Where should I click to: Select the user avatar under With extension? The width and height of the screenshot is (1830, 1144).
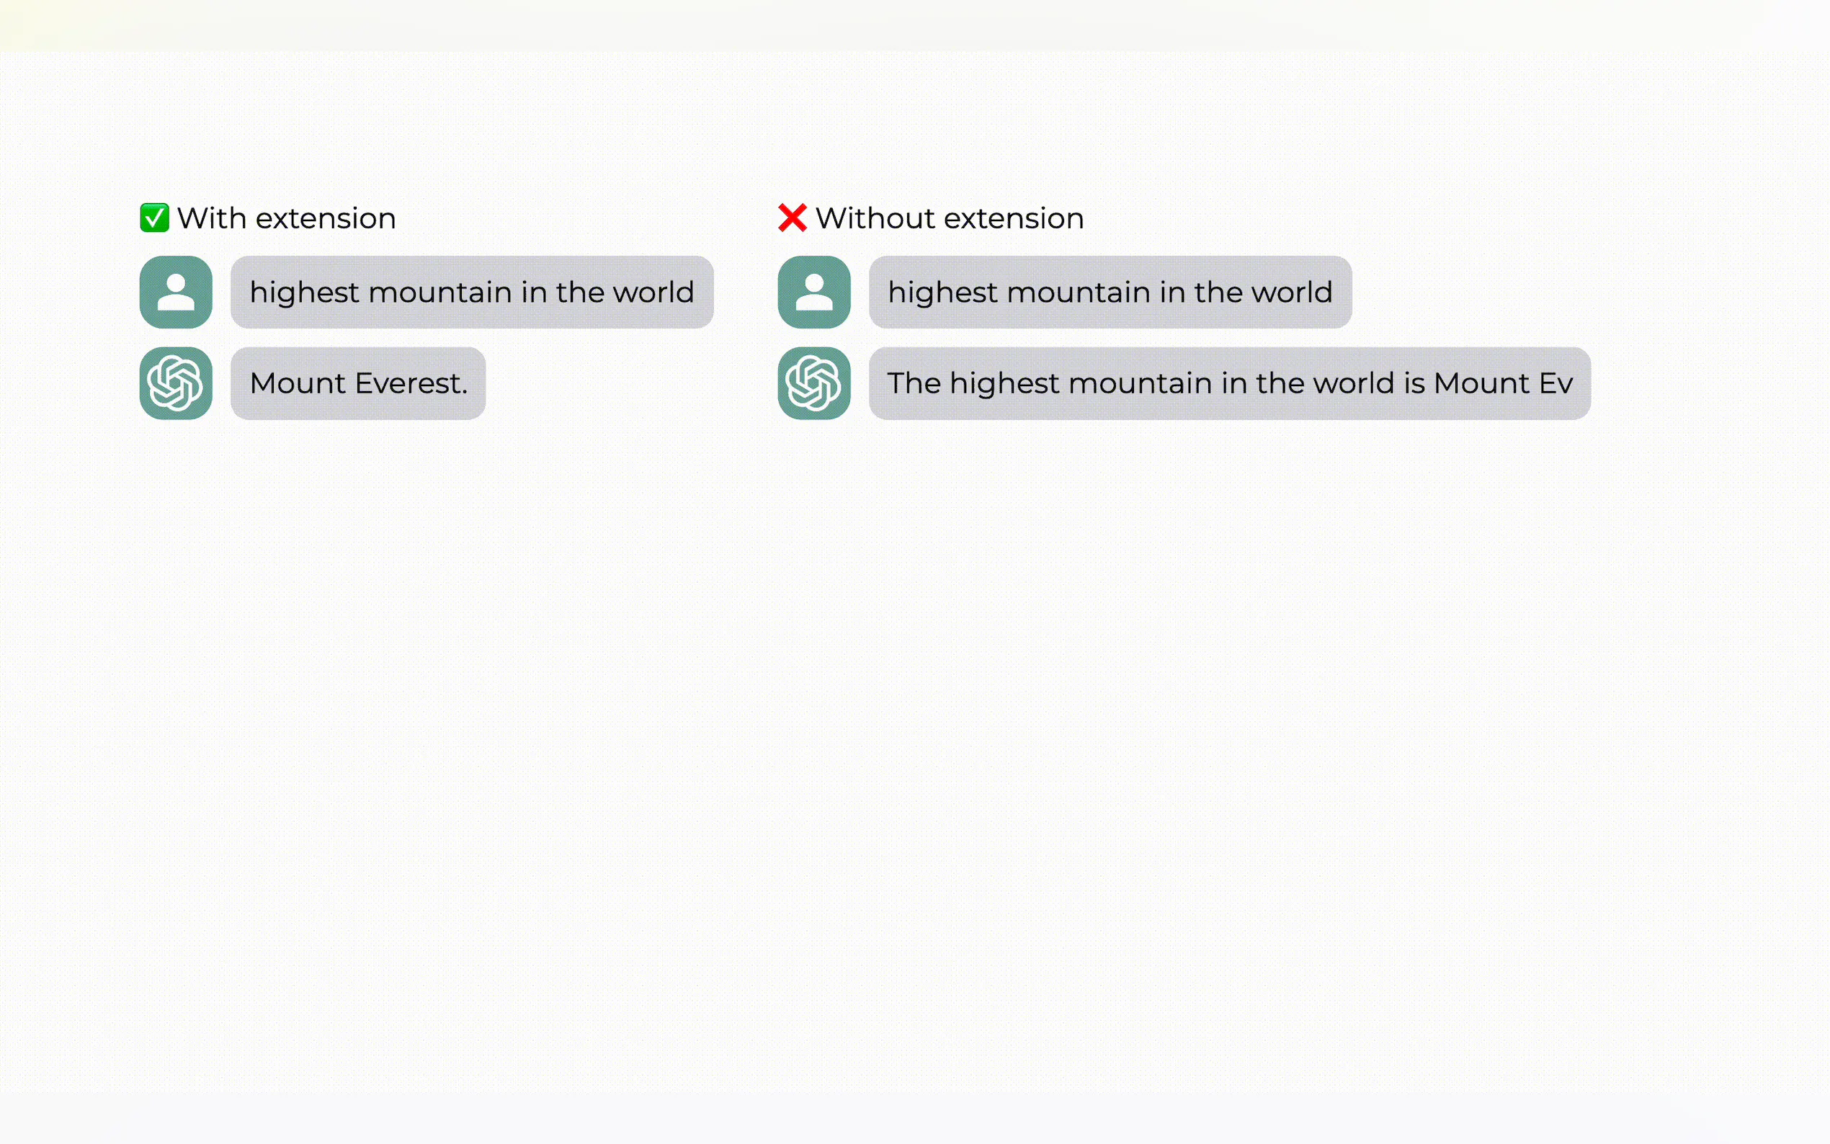tap(176, 292)
